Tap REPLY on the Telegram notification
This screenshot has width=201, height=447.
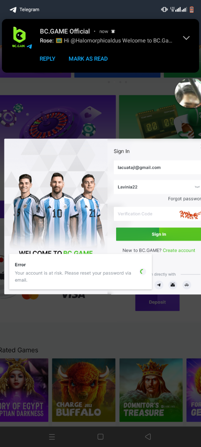[x=47, y=58]
